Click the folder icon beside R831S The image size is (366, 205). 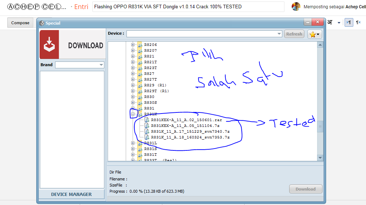pos(140,149)
